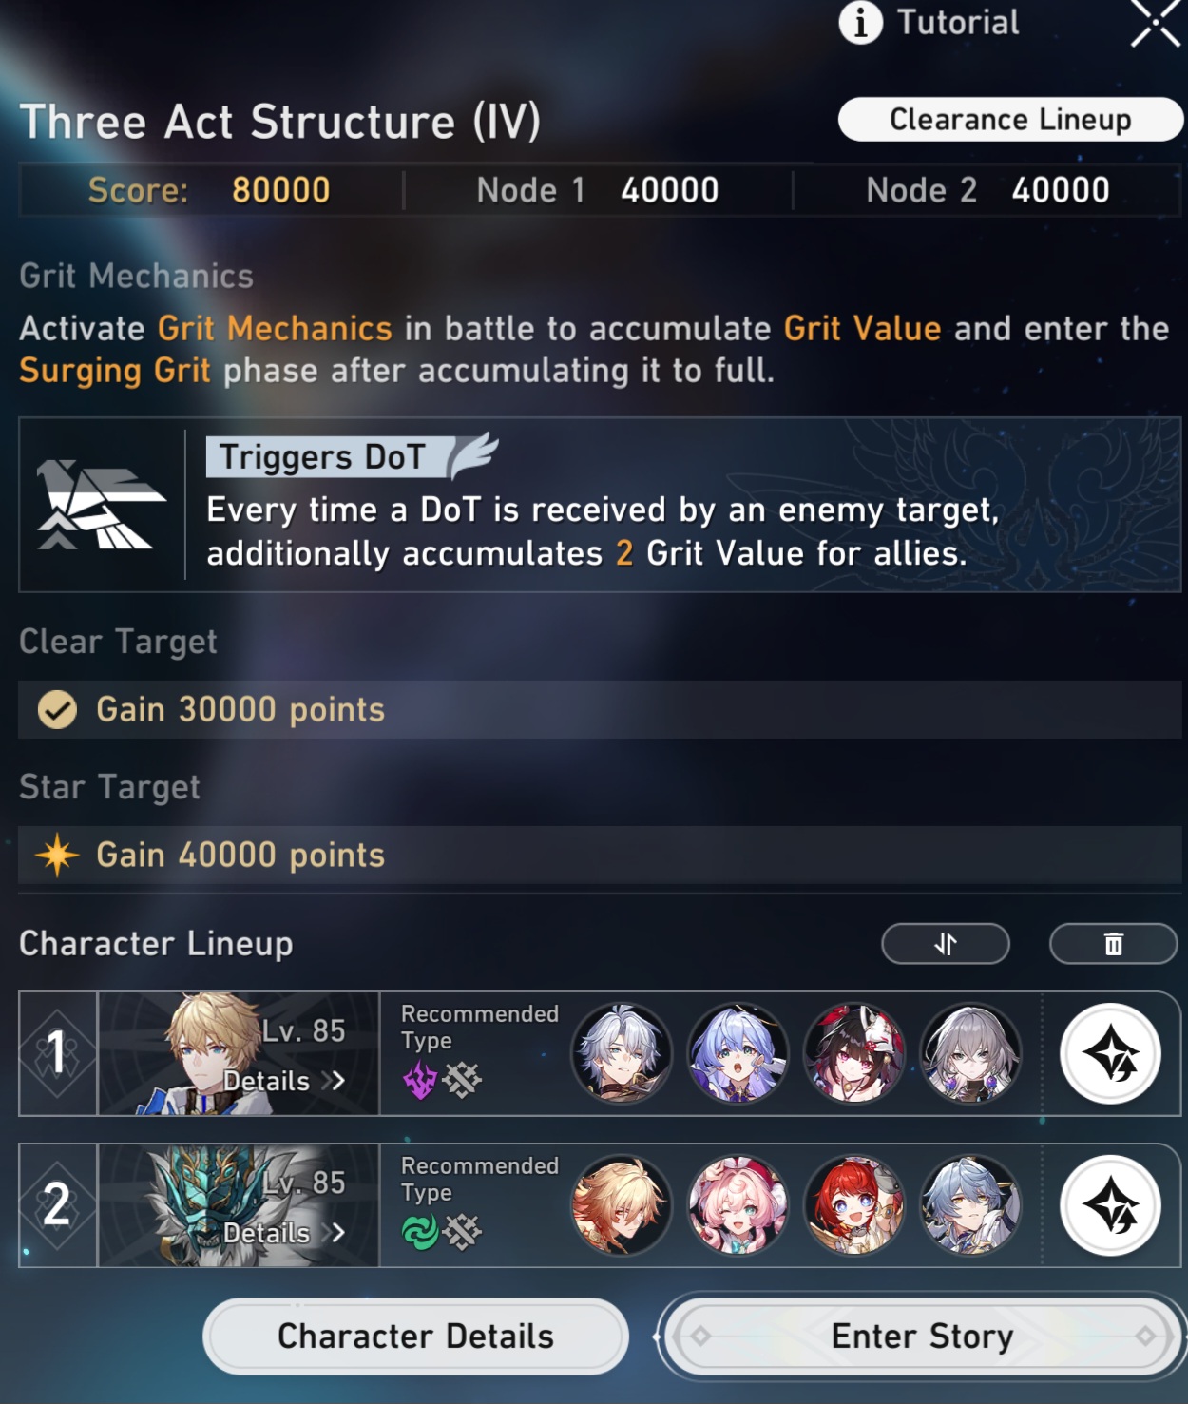
Task: Open the Clearance Lineup view
Action: coord(1010,120)
